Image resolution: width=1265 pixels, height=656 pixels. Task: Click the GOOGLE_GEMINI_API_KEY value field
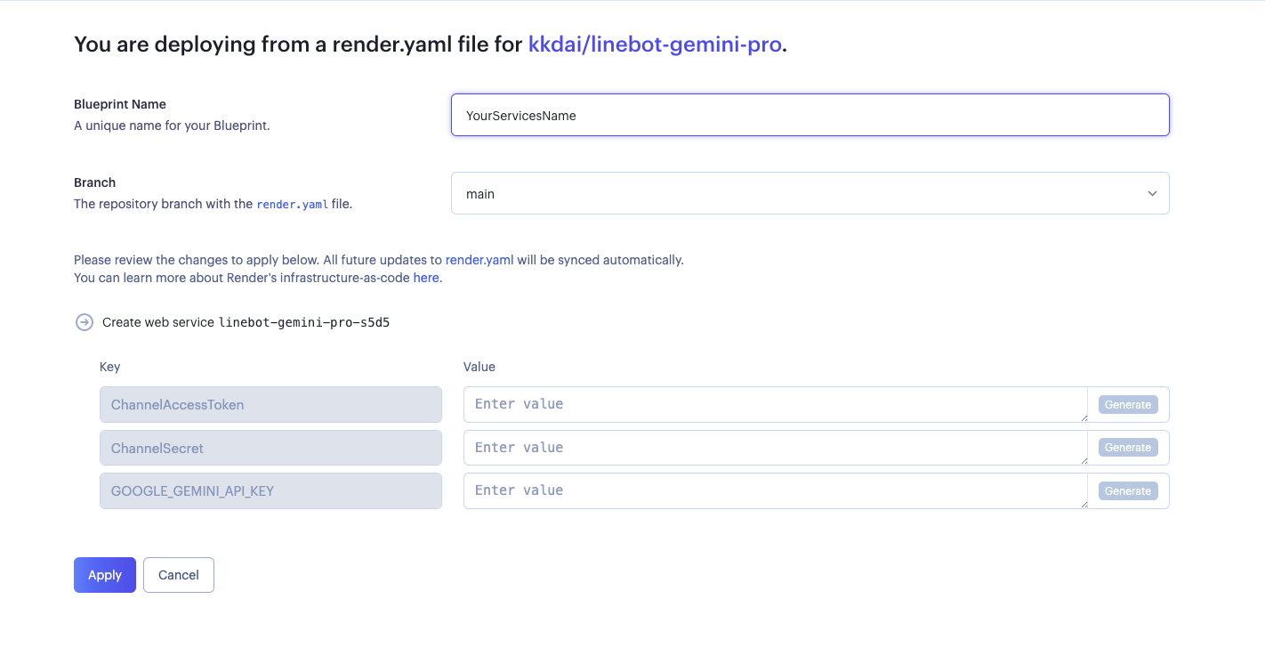776,490
